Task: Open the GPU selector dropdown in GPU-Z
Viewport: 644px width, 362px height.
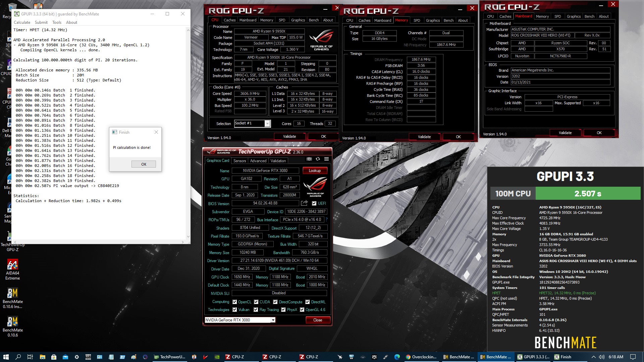Action: click(273, 320)
